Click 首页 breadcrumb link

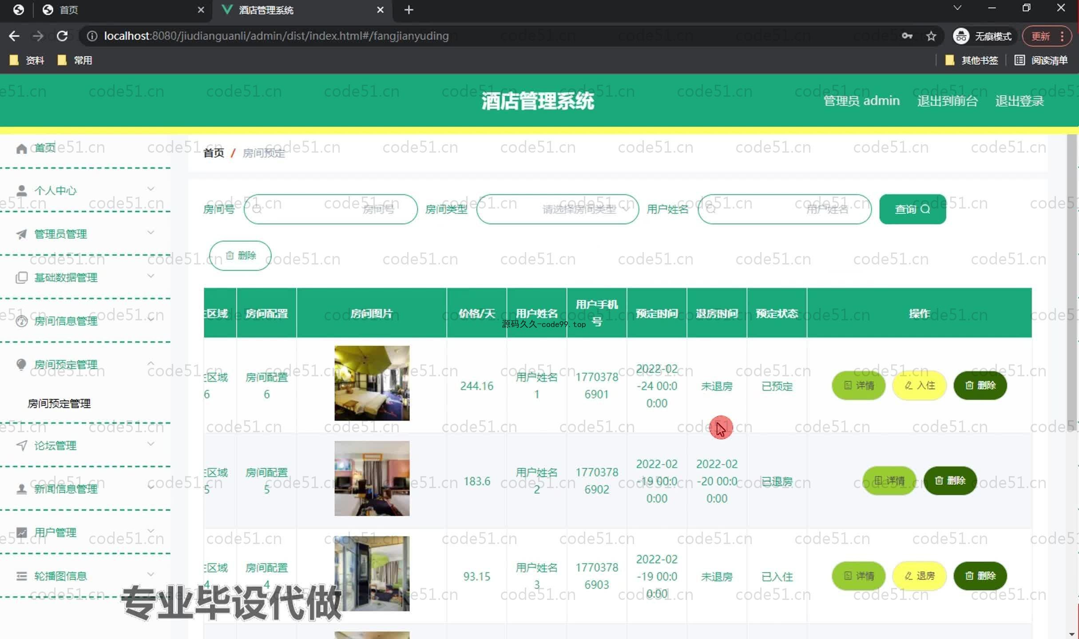pyautogui.click(x=214, y=153)
